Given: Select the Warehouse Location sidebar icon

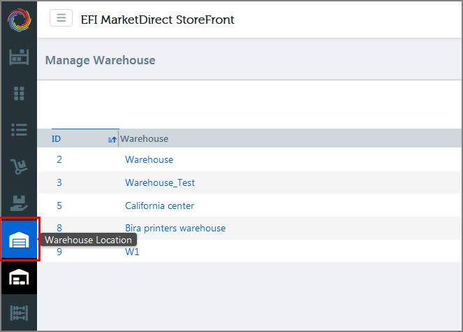Looking at the screenshot, I should [19, 239].
